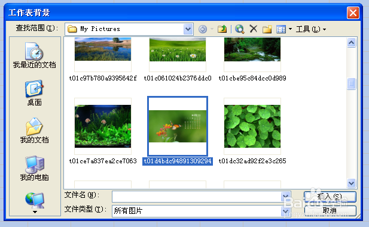Close the 工作表背景 dialog
369x227 pixels.
click(353, 13)
